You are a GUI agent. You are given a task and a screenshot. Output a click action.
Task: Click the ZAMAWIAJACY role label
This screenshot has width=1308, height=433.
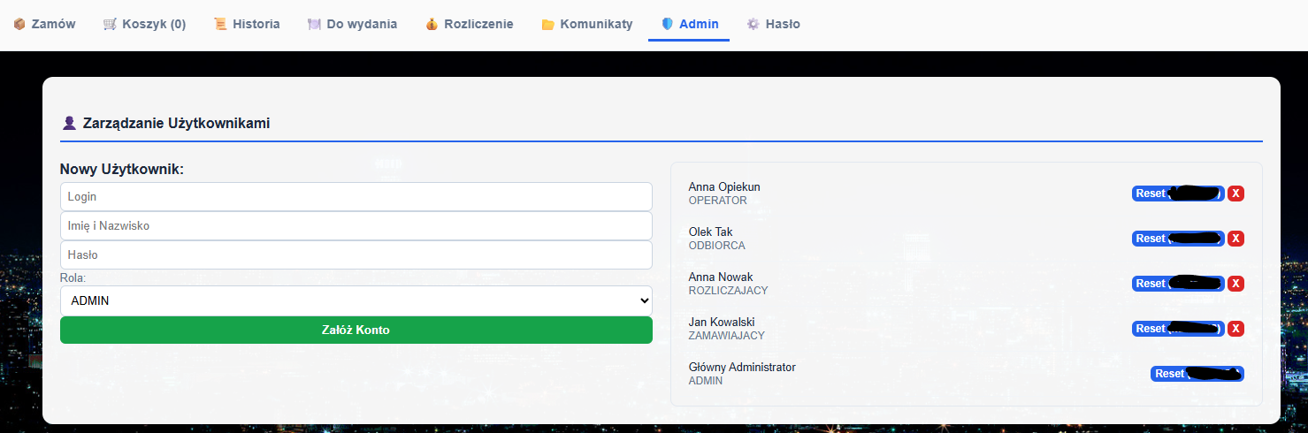(726, 336)
